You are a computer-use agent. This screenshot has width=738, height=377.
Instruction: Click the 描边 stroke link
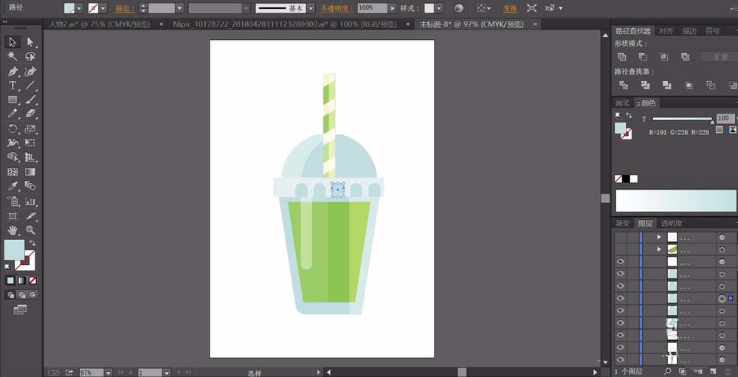coord(123,8)
